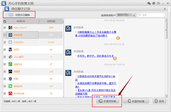Select the 微信运动 friend name
The image size is (171, 112).
[18, 86]
